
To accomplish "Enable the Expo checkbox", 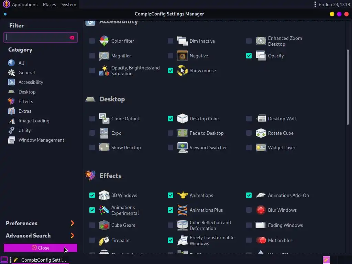I will tap(92, 133).
